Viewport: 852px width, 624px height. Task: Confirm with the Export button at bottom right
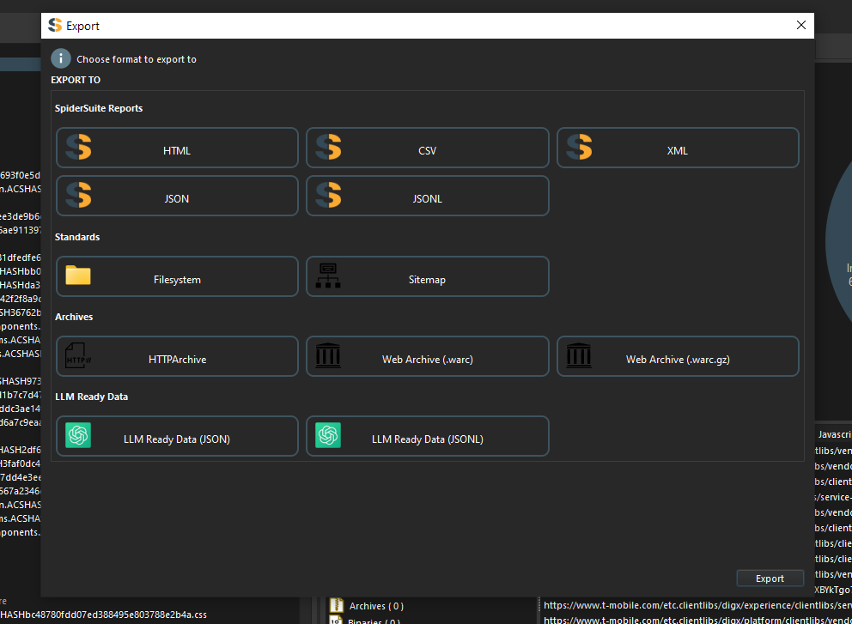pos(770,579)
